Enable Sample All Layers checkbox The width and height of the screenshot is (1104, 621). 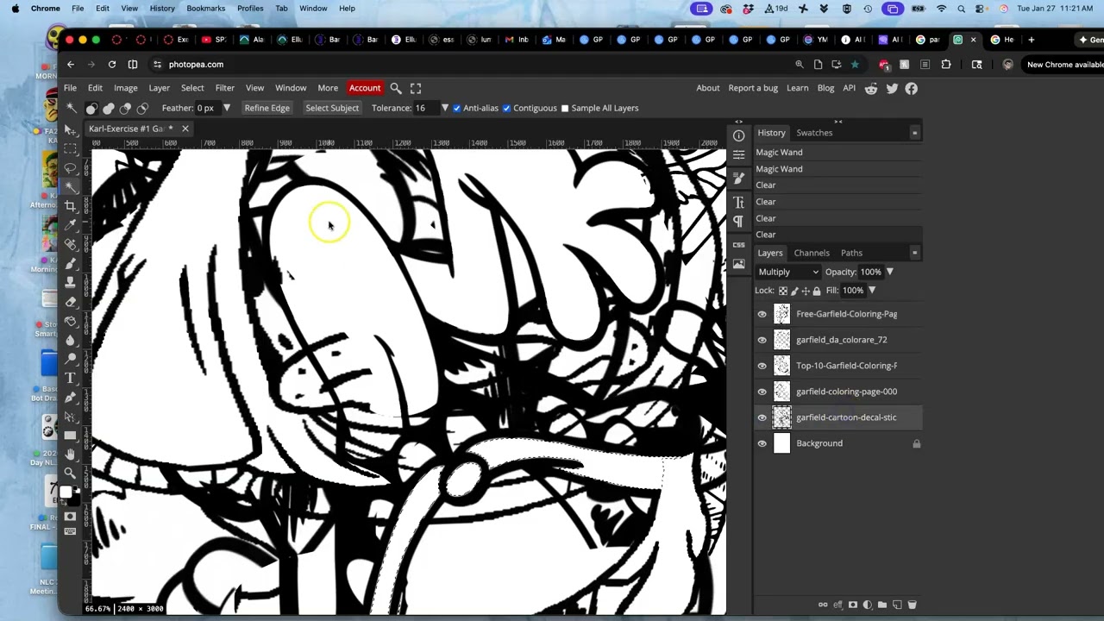pos(565,108)
